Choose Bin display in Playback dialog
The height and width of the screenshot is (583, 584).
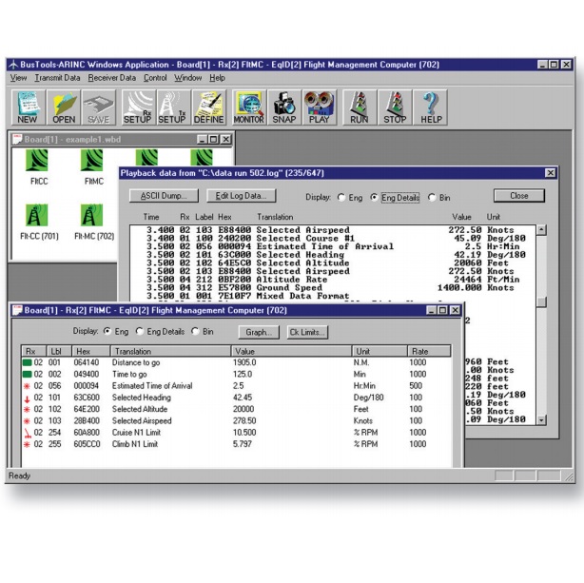(434, 196)
